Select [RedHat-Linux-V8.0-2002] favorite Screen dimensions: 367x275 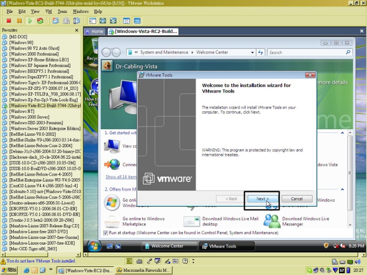(x=33, y=134)
